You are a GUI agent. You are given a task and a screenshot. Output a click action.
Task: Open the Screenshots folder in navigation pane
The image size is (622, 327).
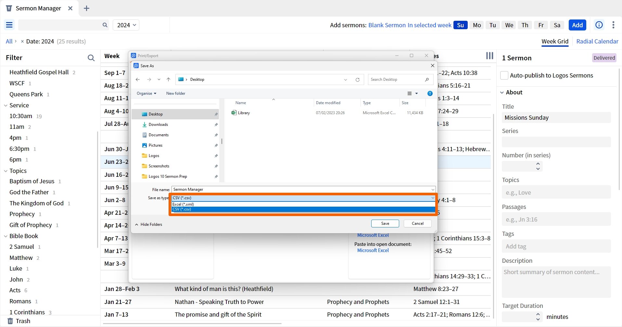[159, 166]
